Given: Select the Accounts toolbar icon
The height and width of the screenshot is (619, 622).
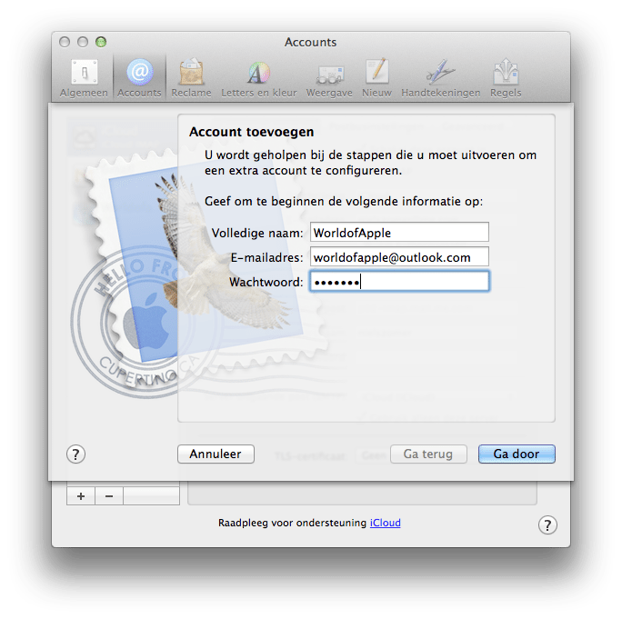Looking at the screenshot, I should tap(139, 78).
